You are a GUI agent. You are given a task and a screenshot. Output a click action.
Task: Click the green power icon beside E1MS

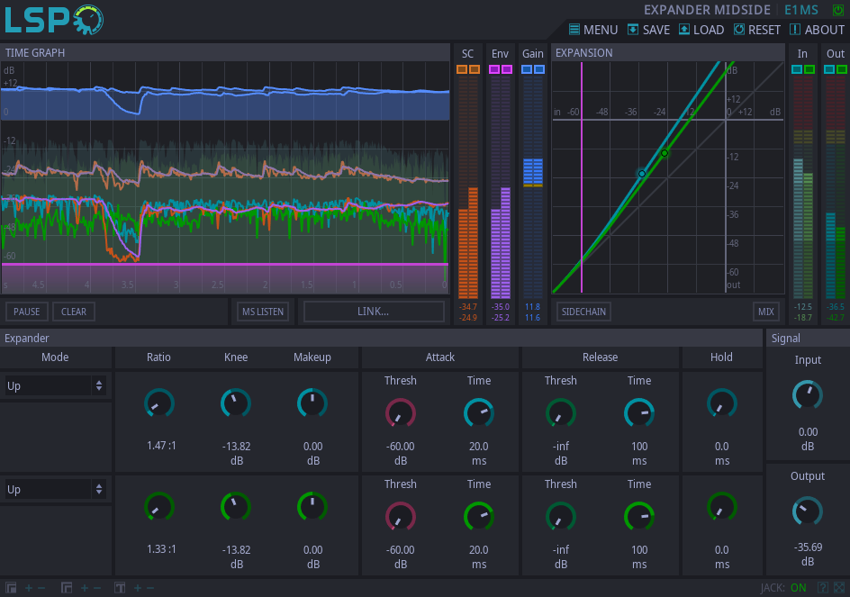(838, 10)
